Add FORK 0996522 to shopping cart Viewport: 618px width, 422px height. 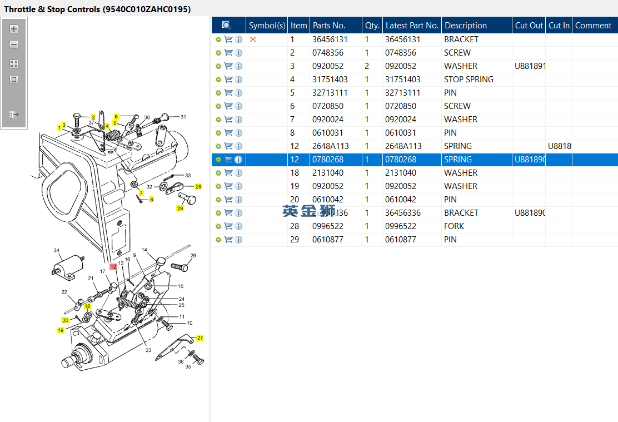click(x=228, y=226)
